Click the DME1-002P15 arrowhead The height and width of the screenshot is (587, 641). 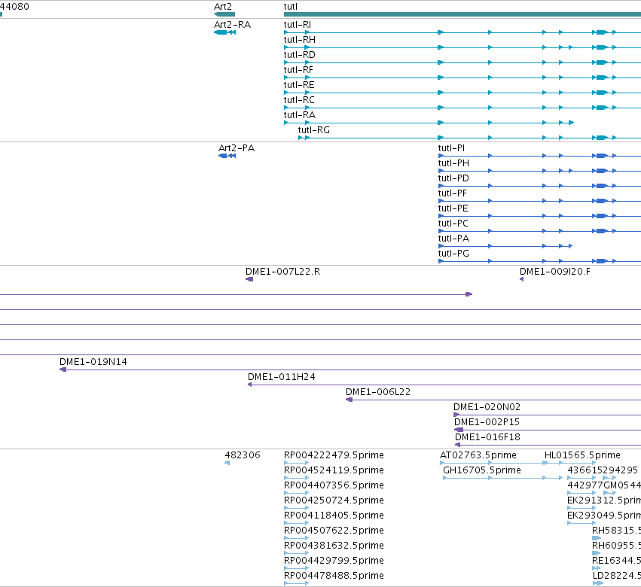[x=459, y=430]
